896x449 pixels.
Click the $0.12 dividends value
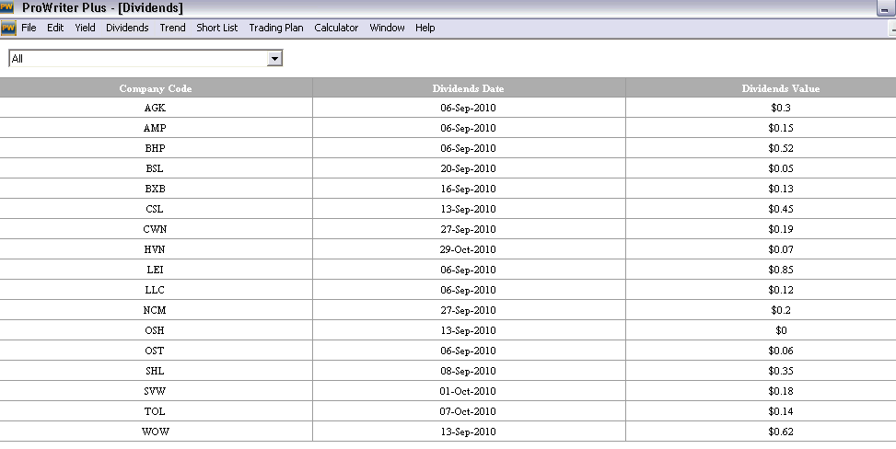pyautogui.click(x=781, y=290)
